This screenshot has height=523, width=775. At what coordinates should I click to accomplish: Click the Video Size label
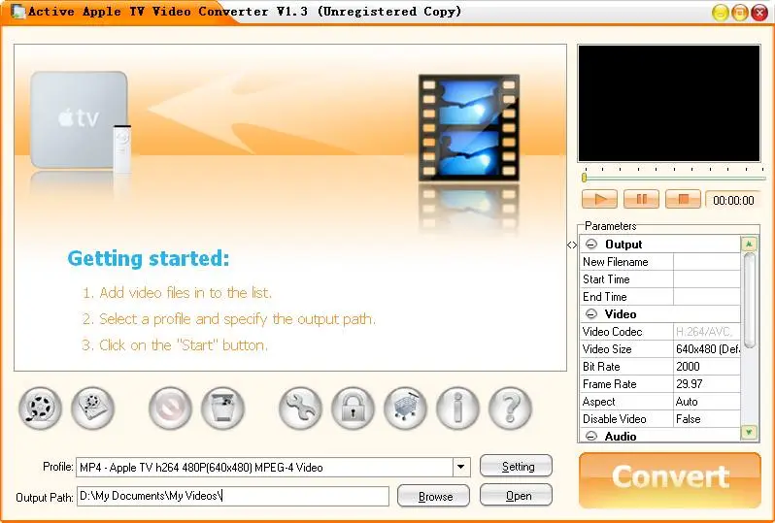click(x=607, y=349)
